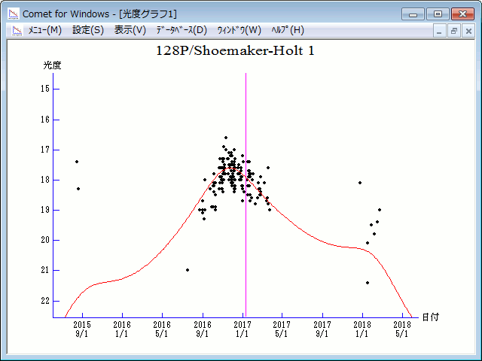Open the ウィンドウ(W) window menu

[x=239, y=30]
